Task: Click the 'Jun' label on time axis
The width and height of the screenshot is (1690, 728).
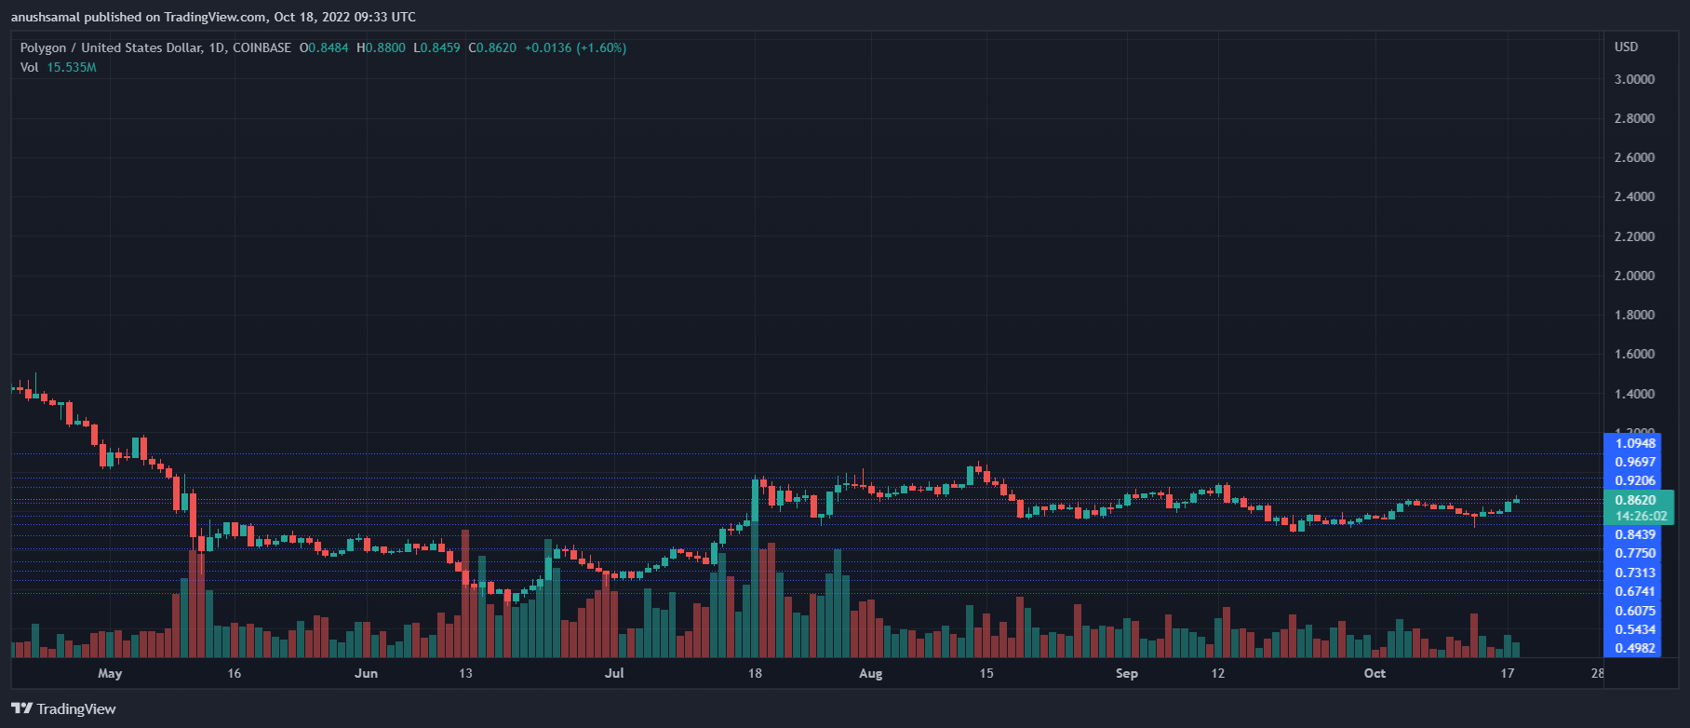Action: (366, 673)
